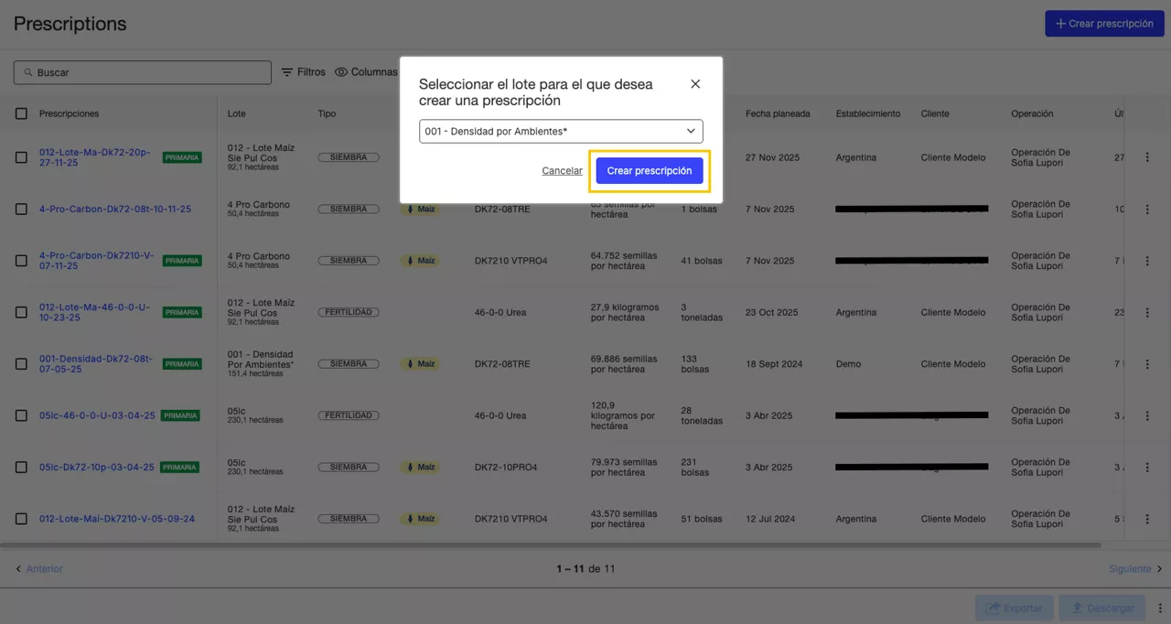Open kebab menu for 012-Lote-Ma-Dk72-20p row

pyautogui.click(x=1147, y=157)
